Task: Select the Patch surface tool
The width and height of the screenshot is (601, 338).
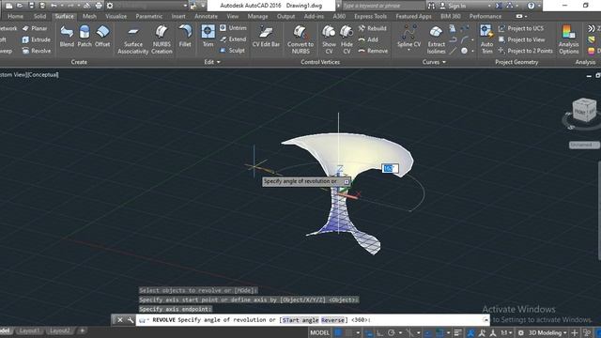Action: point(85,37)
